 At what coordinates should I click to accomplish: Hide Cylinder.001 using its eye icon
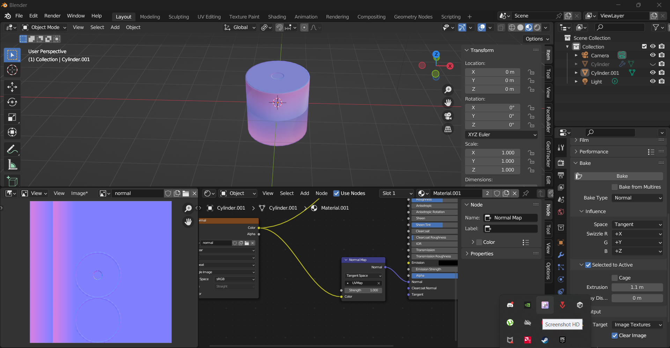pyautogui.click(x=653, y=73)
